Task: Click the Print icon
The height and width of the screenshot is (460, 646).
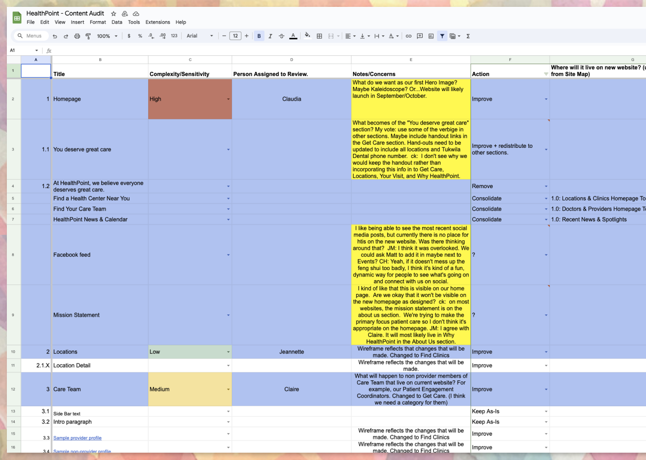Action: (x=77, y=36)
